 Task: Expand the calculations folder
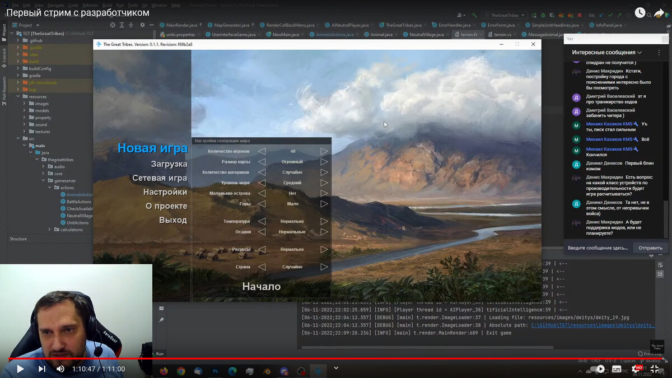coord(49,230)
